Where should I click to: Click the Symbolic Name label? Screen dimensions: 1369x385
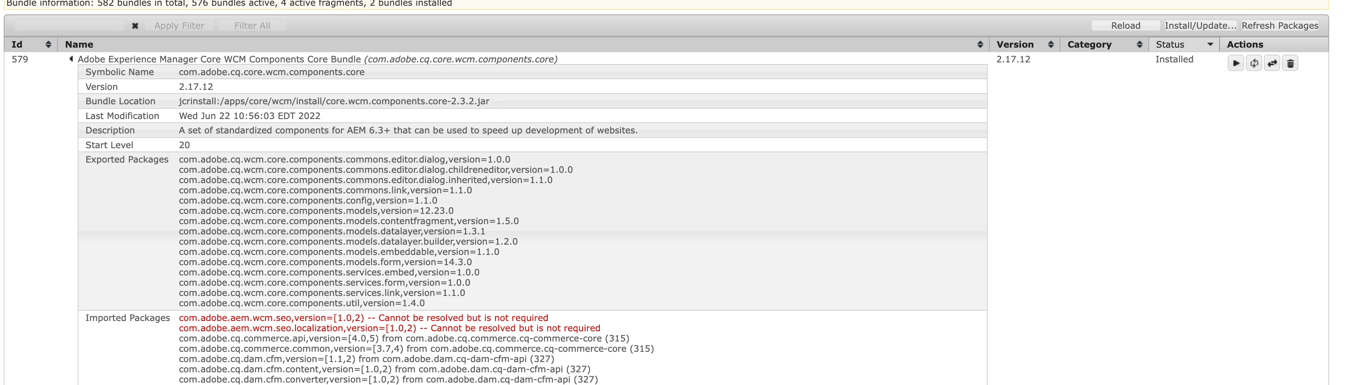click(x=120, y=72)
